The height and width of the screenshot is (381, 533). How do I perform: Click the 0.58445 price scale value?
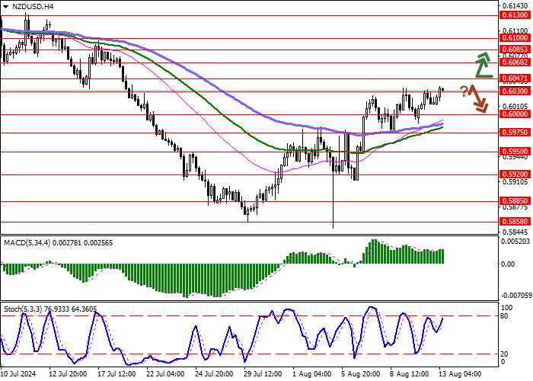click(x=515, y=232)
